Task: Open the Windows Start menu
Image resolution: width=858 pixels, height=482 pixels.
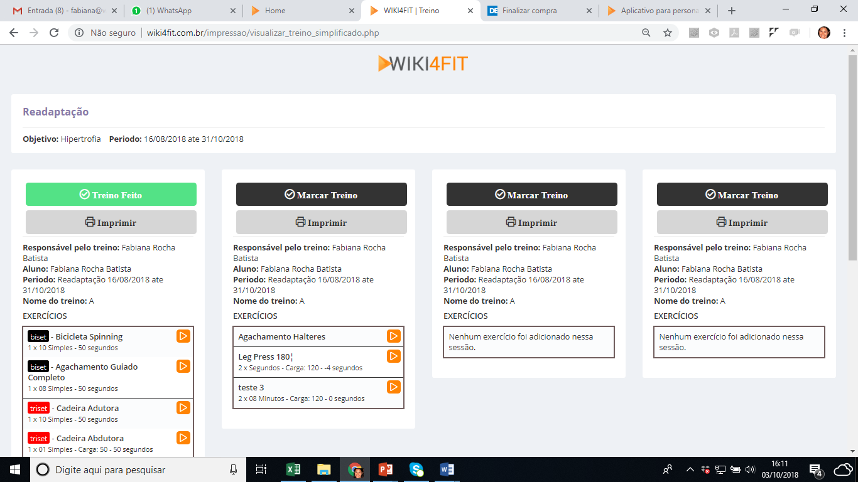Action: [15, 469]
